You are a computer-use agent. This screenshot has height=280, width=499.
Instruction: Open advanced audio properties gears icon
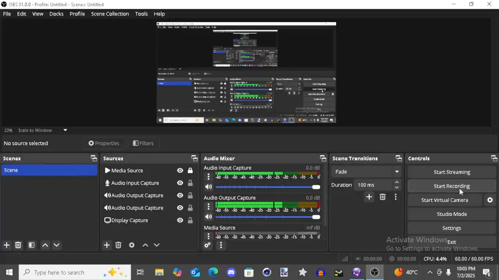207,245
